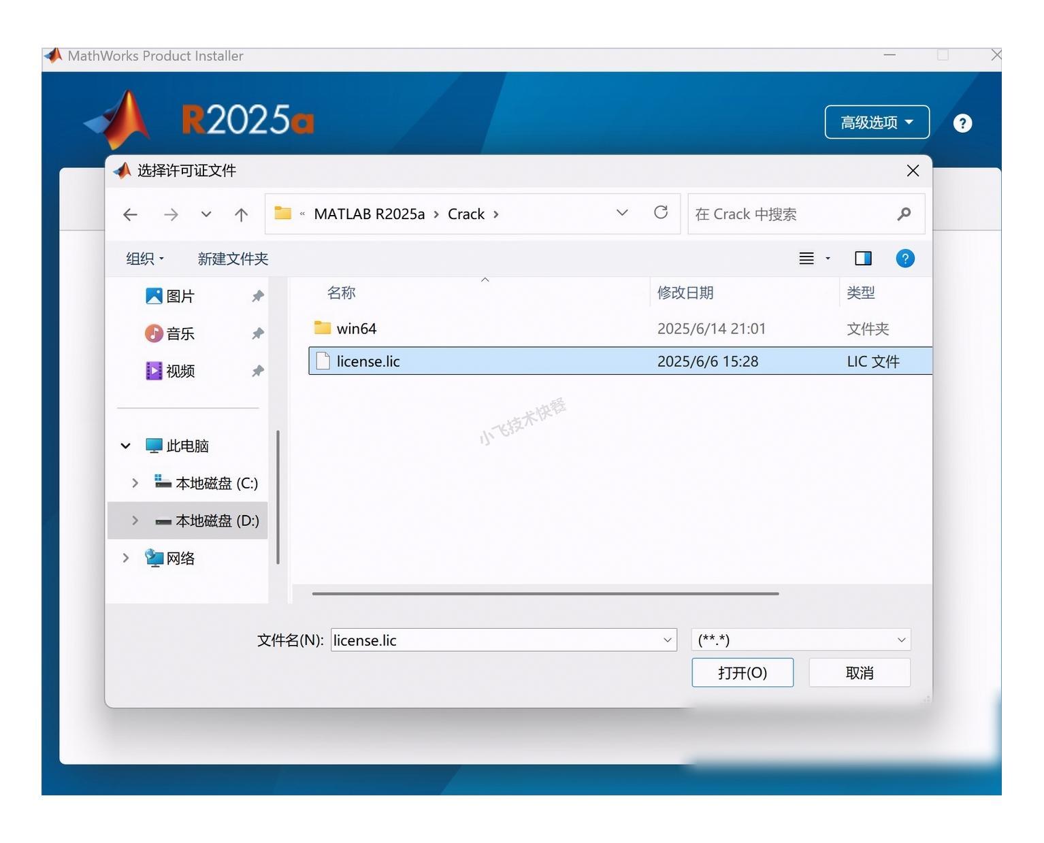Expand 本地磁盘 (C:) node
Image resolution: width=1044 pixels, height=843 pixels.
[x=135, y=483]
